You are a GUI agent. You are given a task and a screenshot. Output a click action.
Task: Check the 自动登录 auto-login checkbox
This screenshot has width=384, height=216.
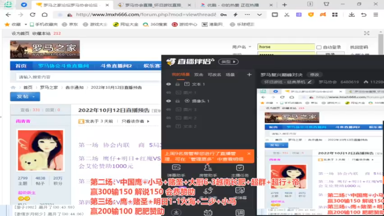pyautogui.click(x=319, y=47)
